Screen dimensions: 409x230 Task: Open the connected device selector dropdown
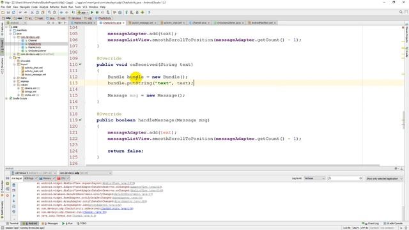point(34,173)
